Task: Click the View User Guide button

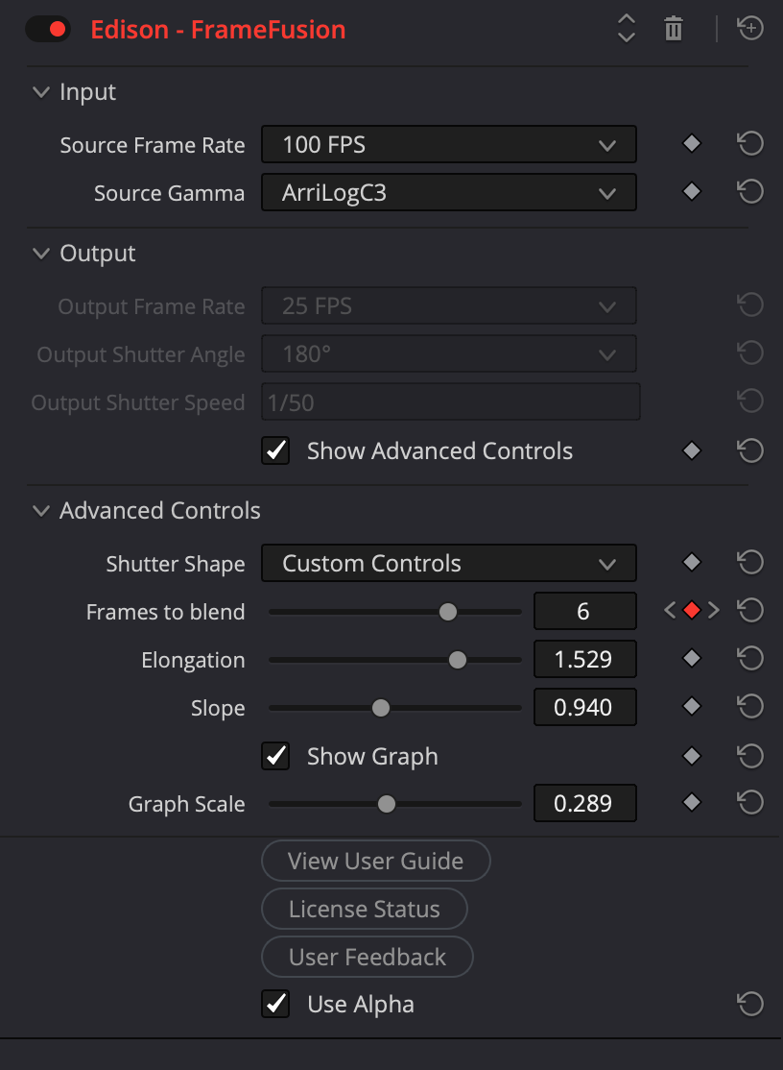Action: point(375,861)
